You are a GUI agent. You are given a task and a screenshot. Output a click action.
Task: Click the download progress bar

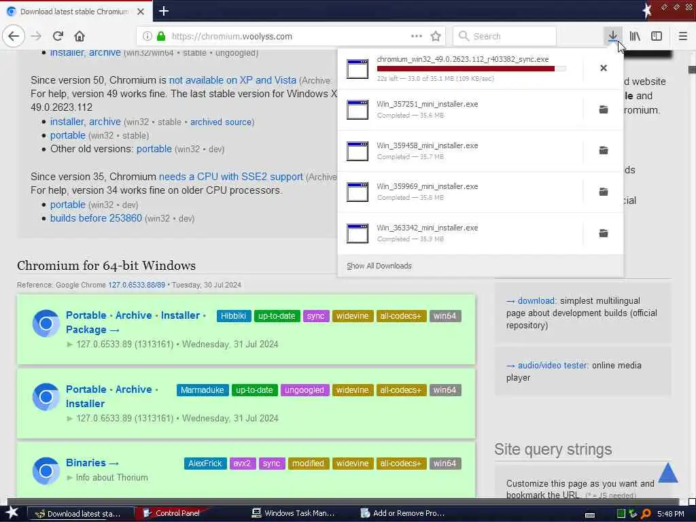coord(472,69)
